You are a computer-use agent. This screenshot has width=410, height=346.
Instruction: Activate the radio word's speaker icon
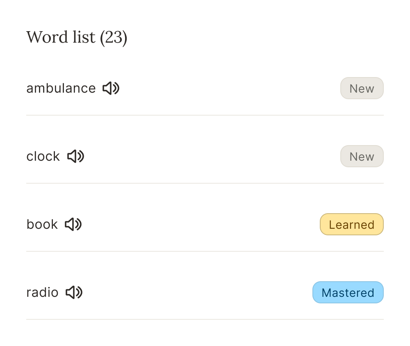click(x=75, y=292)
